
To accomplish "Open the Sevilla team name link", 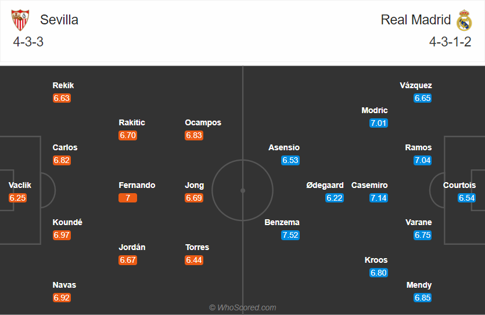I will [x=59, y=20].
